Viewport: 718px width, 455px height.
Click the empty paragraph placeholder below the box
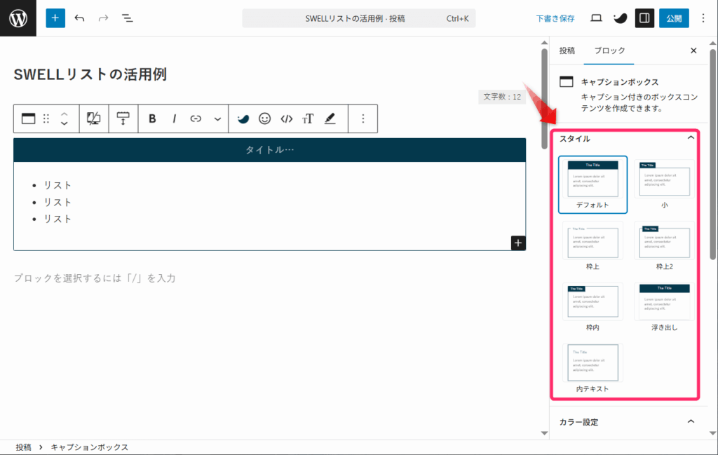click(95, 278)
